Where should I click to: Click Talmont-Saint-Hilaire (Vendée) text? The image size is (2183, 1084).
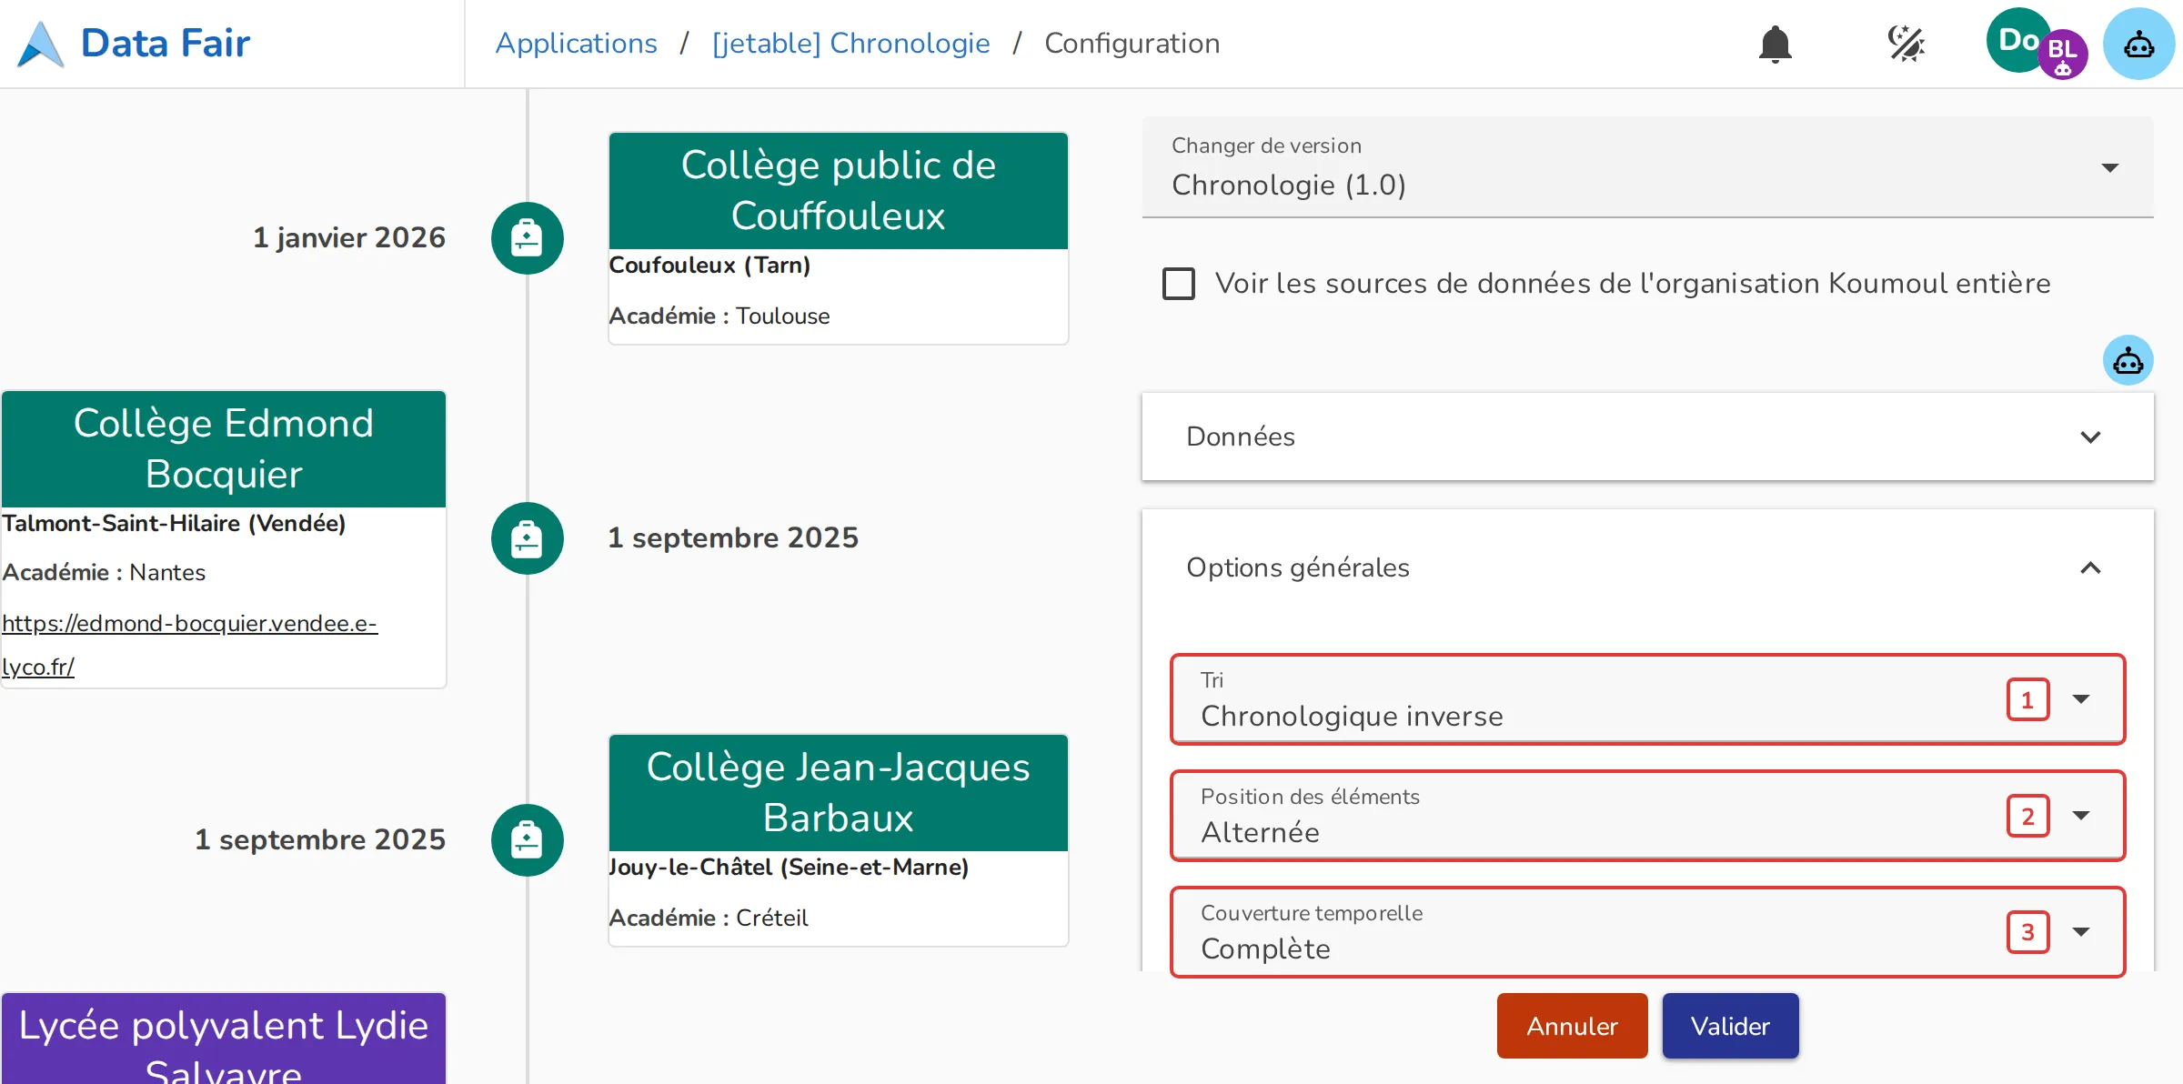174,524
